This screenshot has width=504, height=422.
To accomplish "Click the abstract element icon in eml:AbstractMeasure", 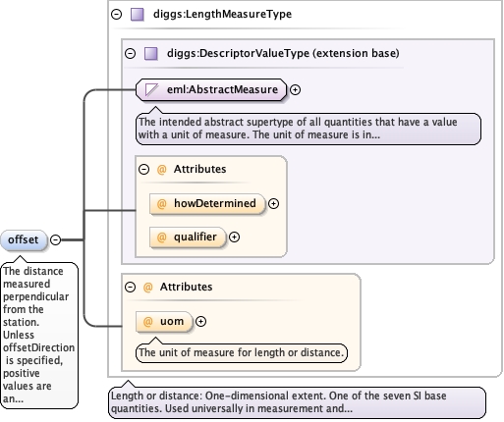I will (151, 89).
